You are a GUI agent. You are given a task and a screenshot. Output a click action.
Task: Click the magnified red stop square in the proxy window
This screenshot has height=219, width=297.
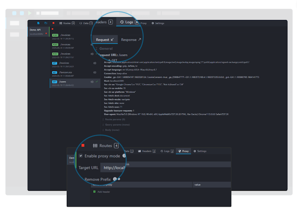click(x=83, y=145)
